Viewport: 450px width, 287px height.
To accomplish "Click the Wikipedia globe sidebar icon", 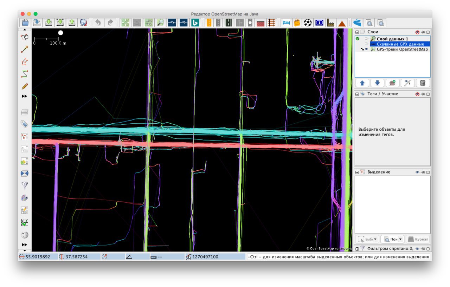I will coord(25,235).
